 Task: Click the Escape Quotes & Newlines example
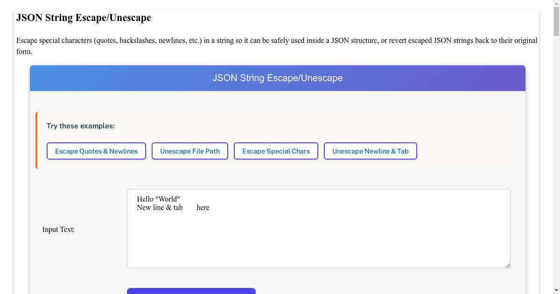pyautogui.click(x=96, y=151)
